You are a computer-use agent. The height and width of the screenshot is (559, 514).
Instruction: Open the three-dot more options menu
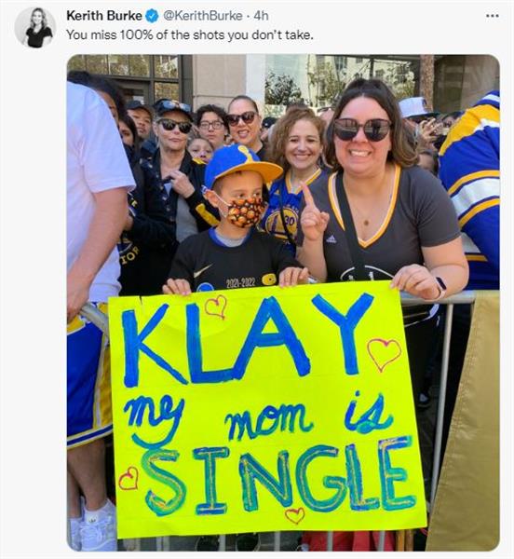pyautogui.click(x=493, y=16)
